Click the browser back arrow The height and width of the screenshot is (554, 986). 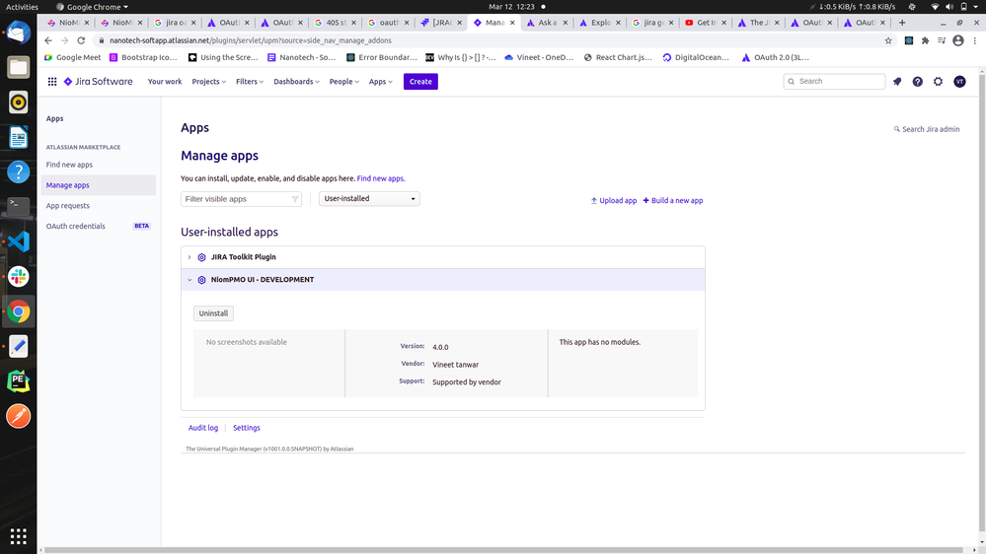48,40
